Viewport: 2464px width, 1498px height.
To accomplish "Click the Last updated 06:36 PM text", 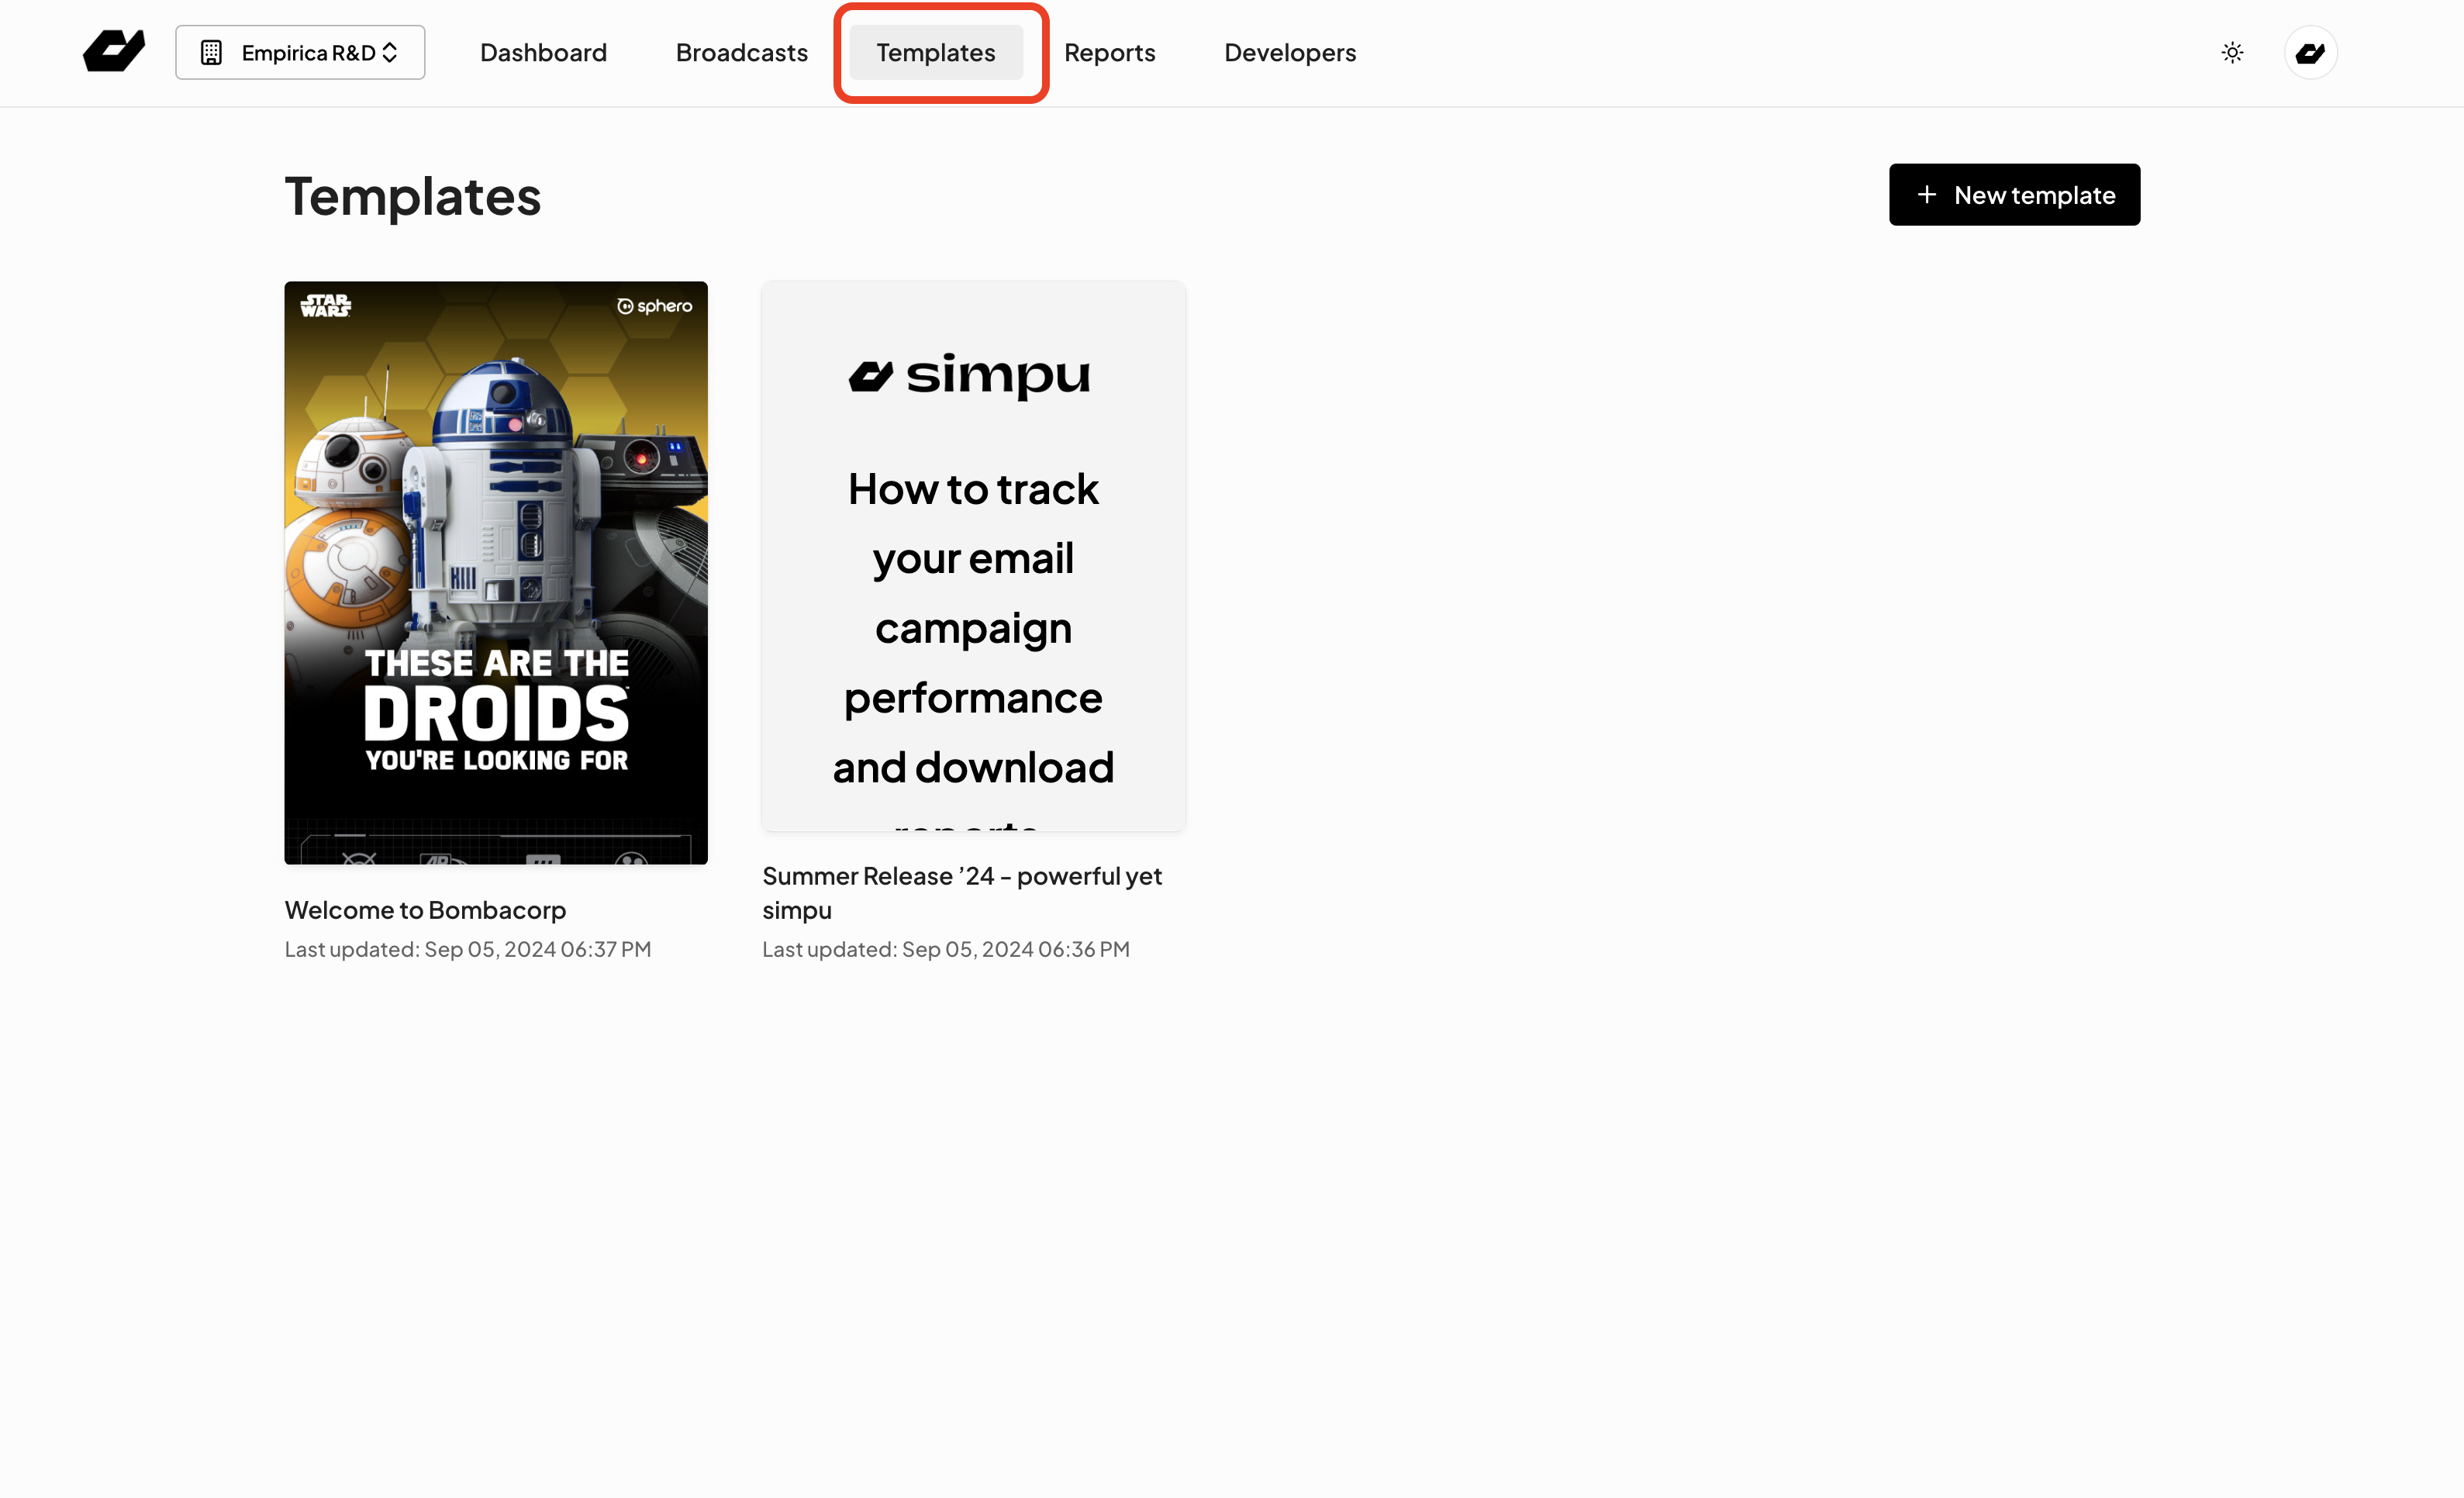I will [946, 949].
